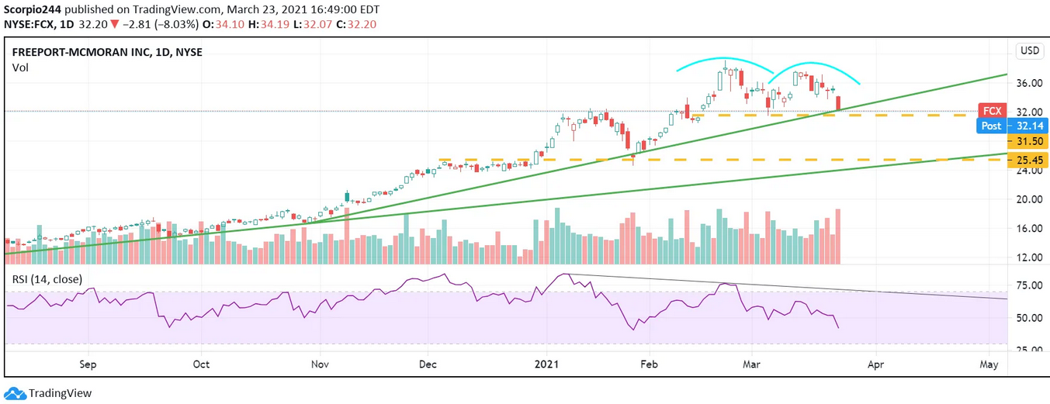Click the Dec label on time axis
1050x404 pixels.
point(427,363)
